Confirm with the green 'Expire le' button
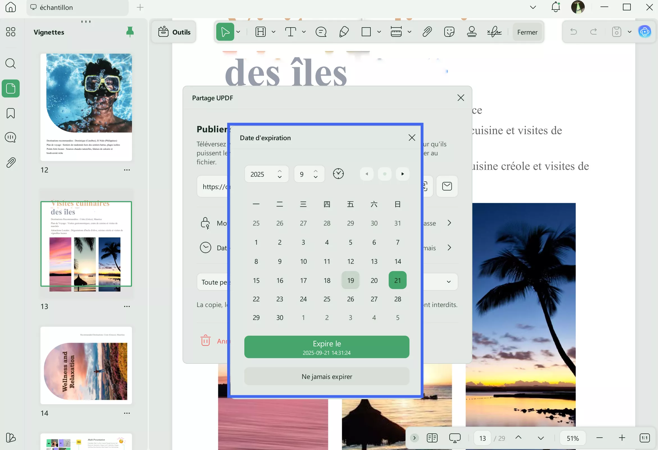This screenshot has height=450, width=658. point(327,347)
